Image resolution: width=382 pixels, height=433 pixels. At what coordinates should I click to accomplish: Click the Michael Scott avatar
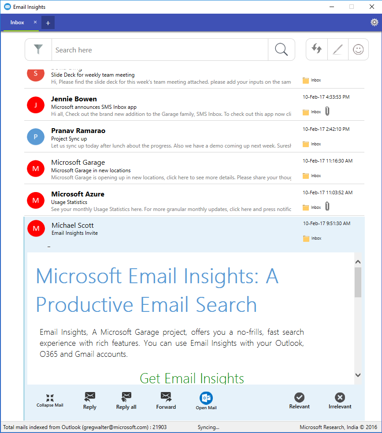point(36,228)
